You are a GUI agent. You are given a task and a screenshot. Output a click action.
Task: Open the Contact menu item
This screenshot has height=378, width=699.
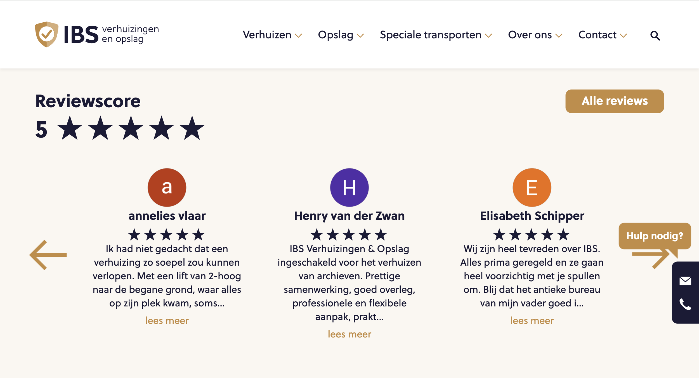coord(597,35)
